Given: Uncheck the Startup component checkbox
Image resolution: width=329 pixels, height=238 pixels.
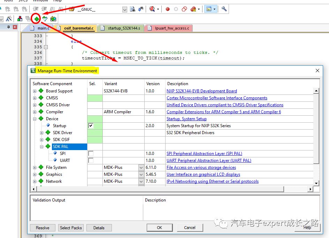Looking at the screenshot, I should tap(91, 126).
